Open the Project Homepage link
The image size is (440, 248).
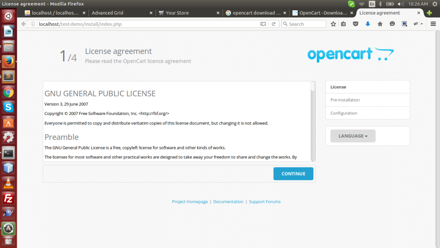pos(189,201)
